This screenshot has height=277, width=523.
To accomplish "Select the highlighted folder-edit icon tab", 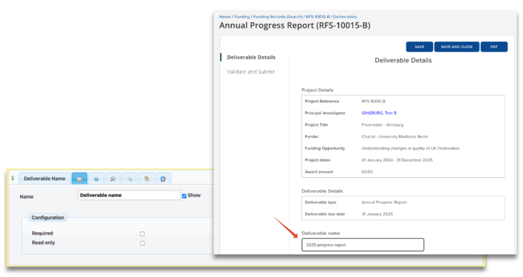I will tap(79, 179).
